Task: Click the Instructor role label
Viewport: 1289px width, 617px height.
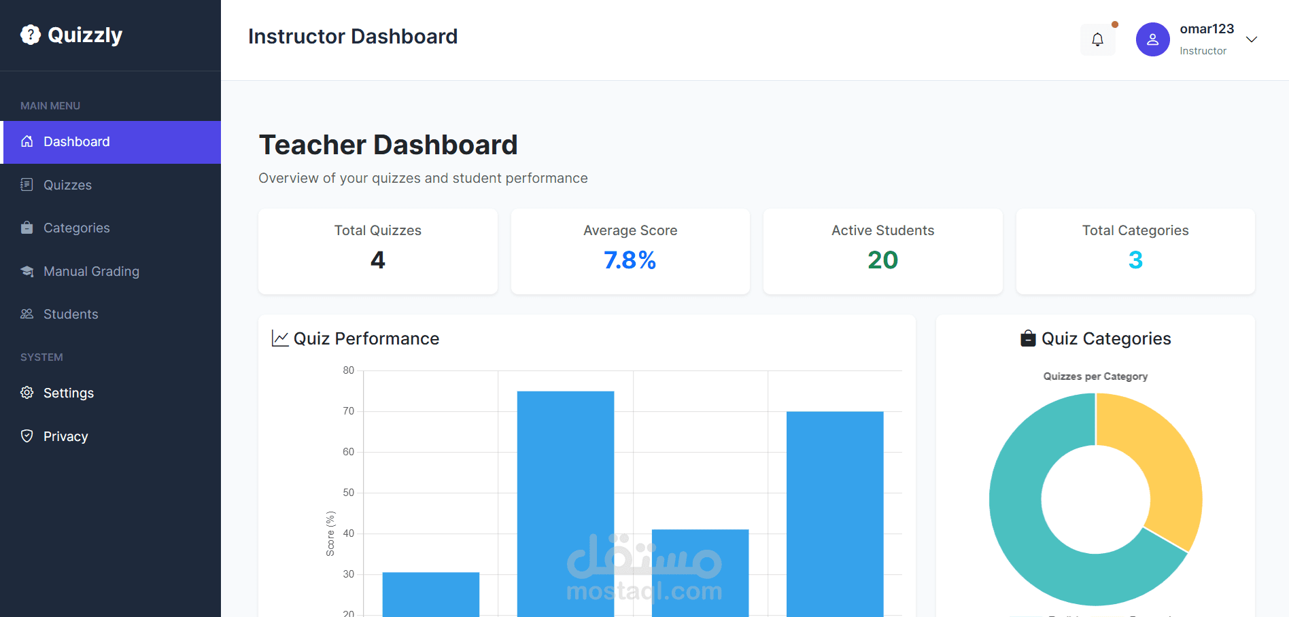Action: (x=1203, y=51)
